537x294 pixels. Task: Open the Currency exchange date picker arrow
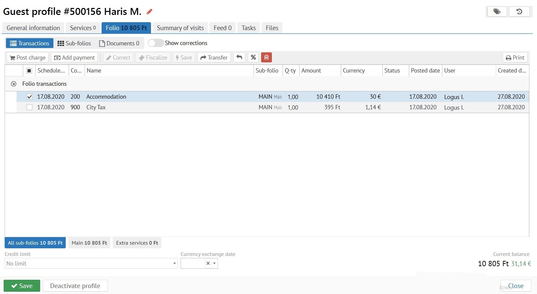tap(214, 264)
